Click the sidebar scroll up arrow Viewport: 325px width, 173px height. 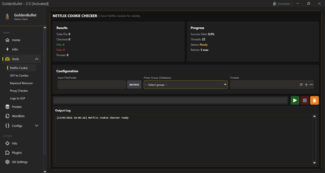coord(45,27)
